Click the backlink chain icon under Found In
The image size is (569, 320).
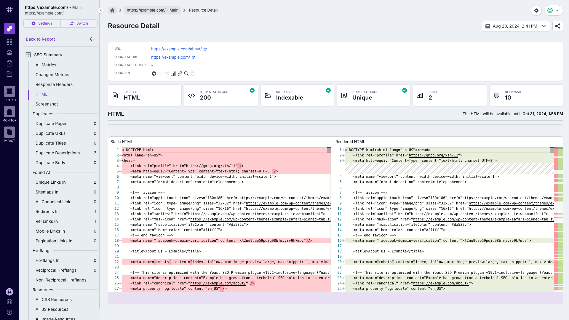tap(180, 73)
